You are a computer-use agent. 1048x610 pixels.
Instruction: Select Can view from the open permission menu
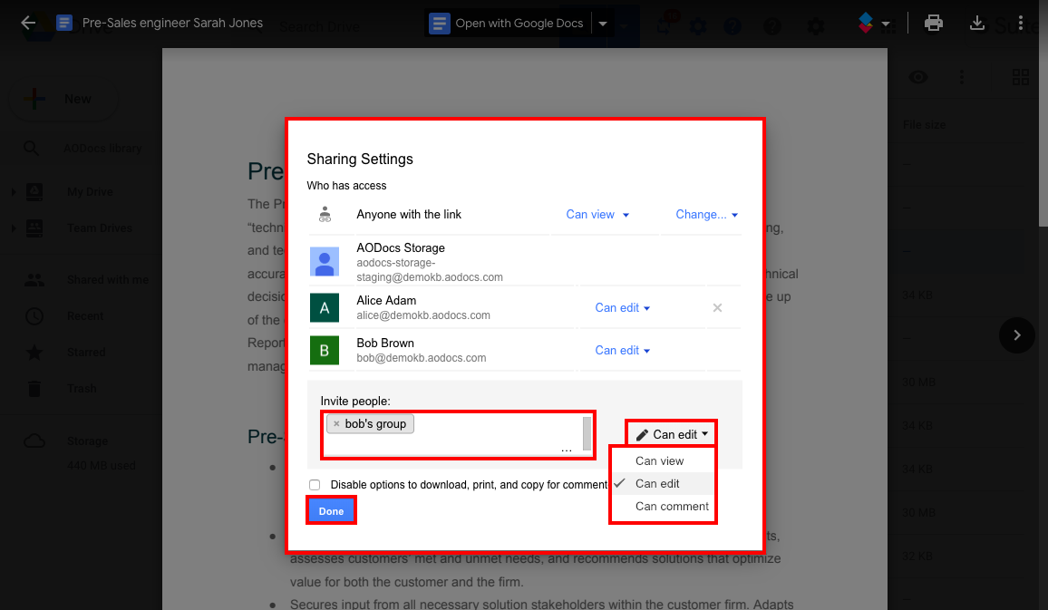point(663,461)
